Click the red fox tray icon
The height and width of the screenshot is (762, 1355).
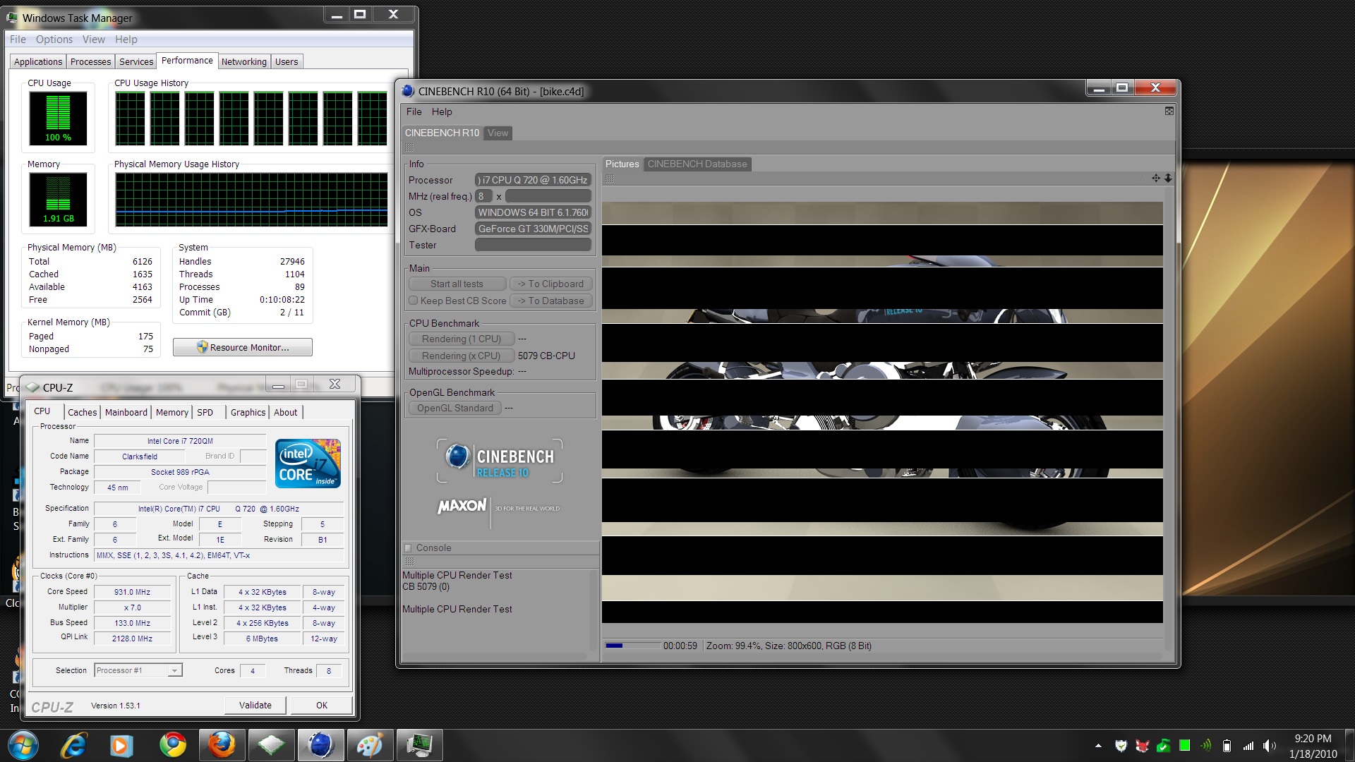(x=1142, y=746)
